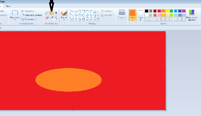201x116 pixels.
Task: Pick the green color swatch
Action: click(x=171, y=11)
